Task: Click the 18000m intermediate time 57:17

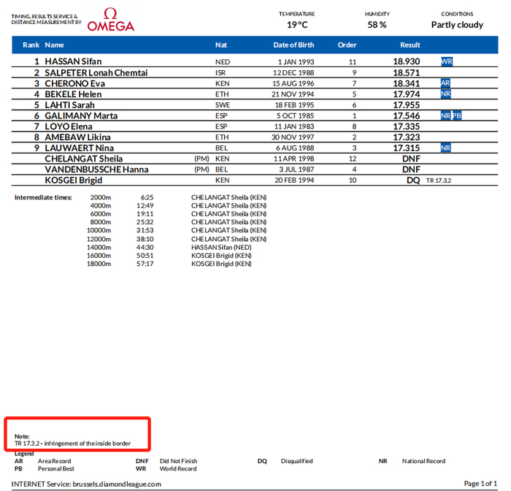Action: [145, 264]
